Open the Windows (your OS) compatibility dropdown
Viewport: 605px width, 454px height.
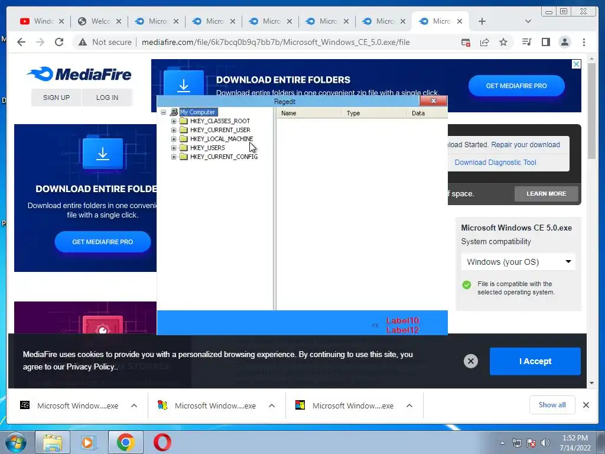click(518, 262)
